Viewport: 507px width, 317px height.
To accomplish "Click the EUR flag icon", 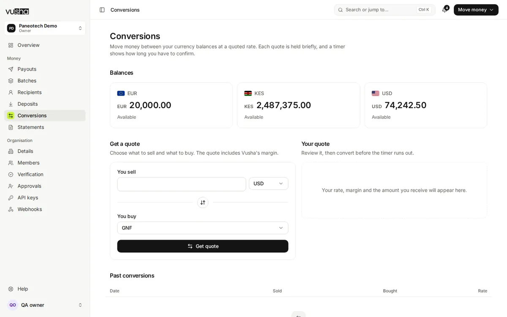I will (x=121, y=93).
